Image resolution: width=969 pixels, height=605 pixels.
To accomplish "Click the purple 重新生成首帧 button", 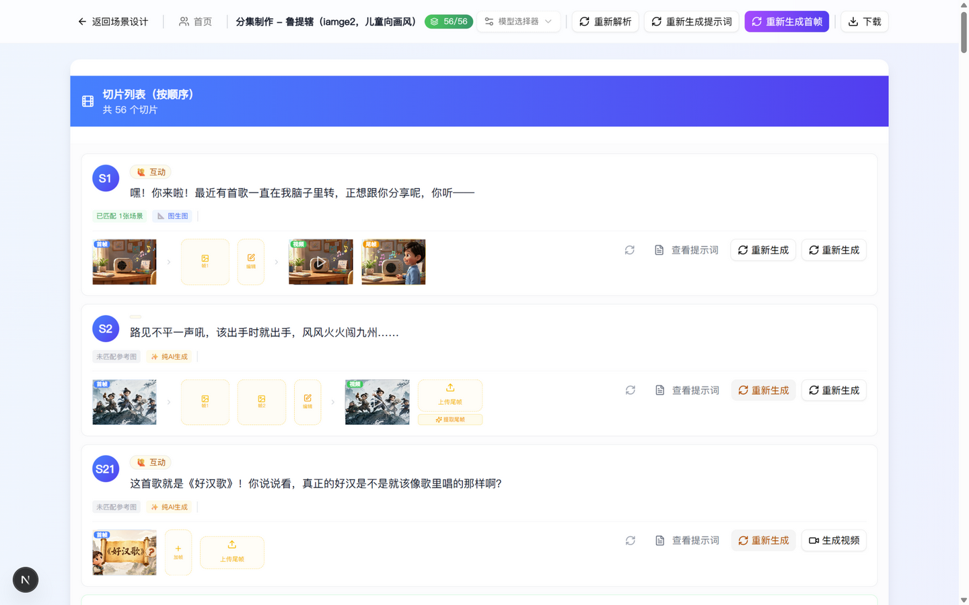I will [787, 22].
